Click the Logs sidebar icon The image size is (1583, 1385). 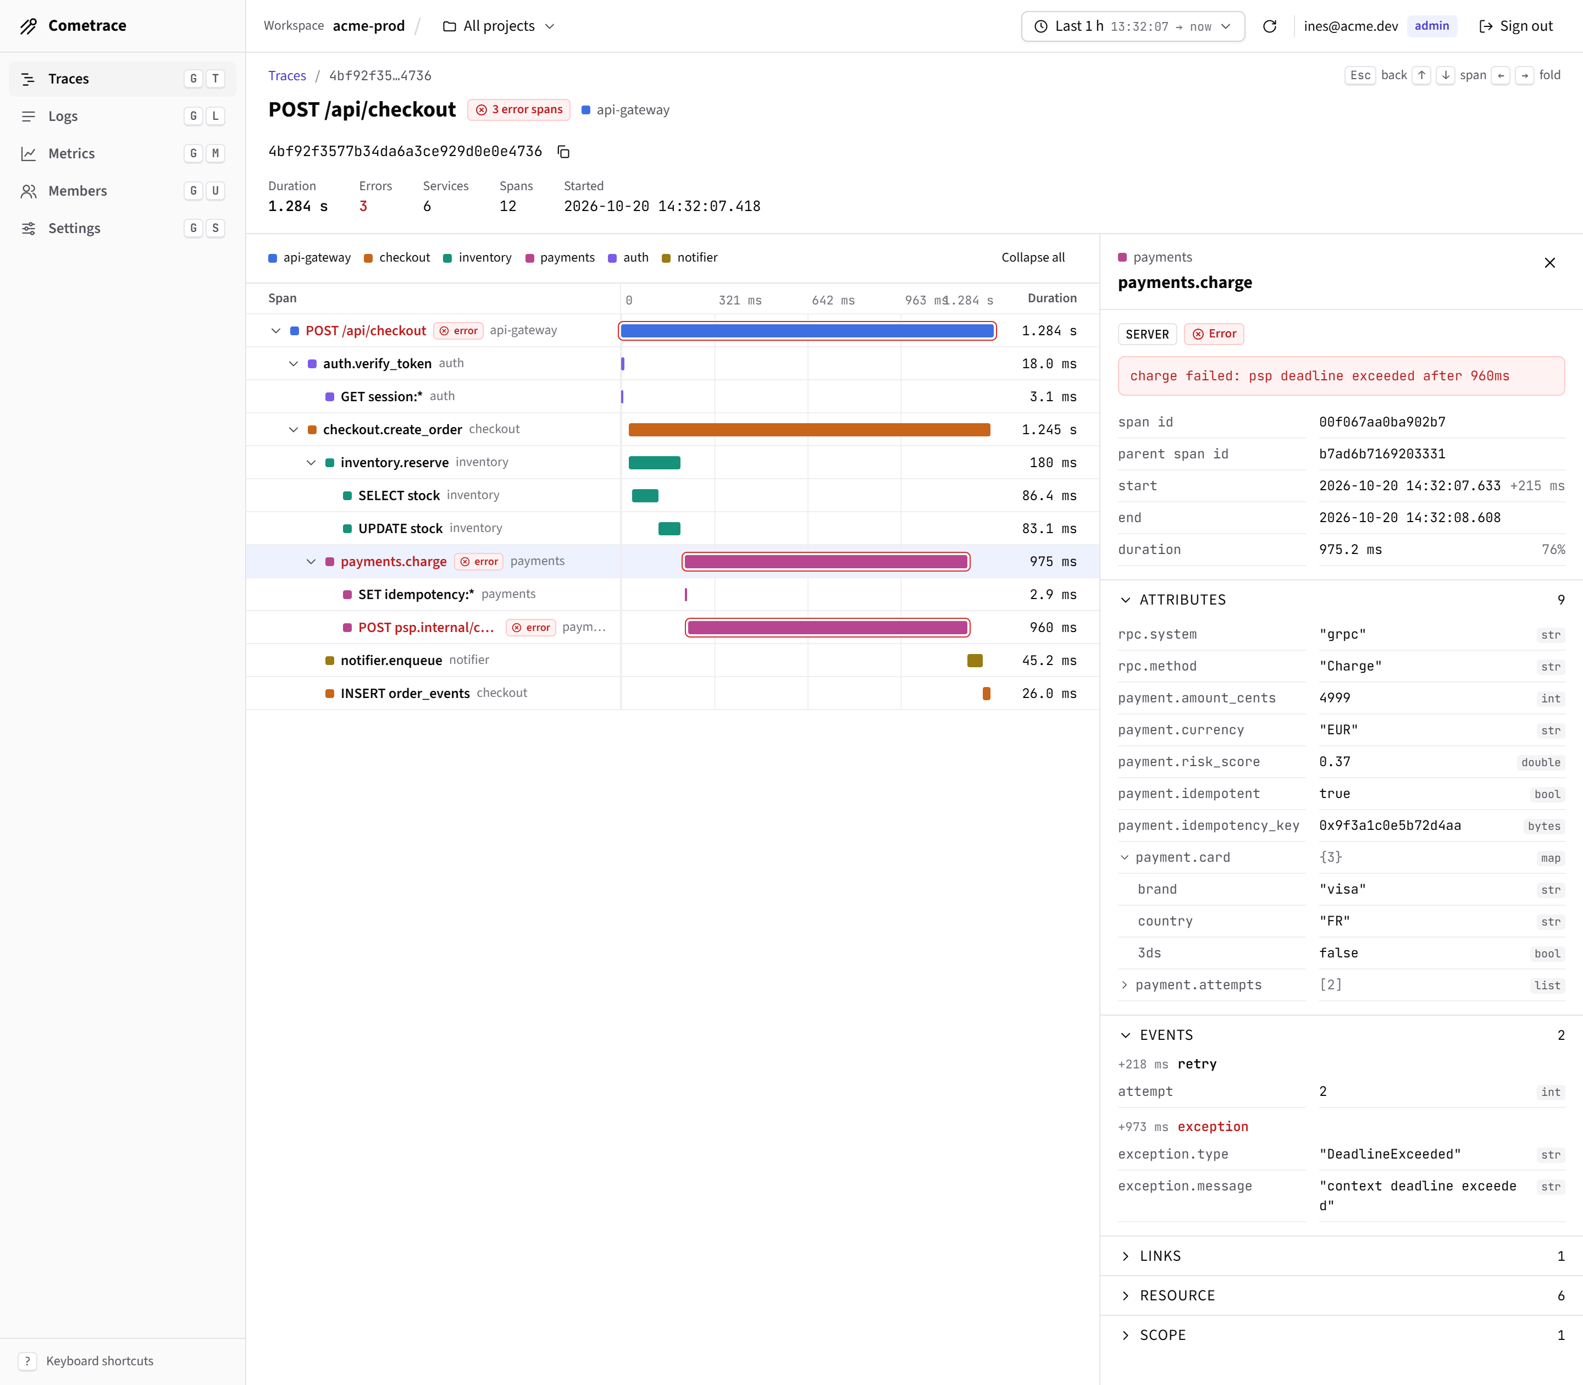(x=29, y=116)
